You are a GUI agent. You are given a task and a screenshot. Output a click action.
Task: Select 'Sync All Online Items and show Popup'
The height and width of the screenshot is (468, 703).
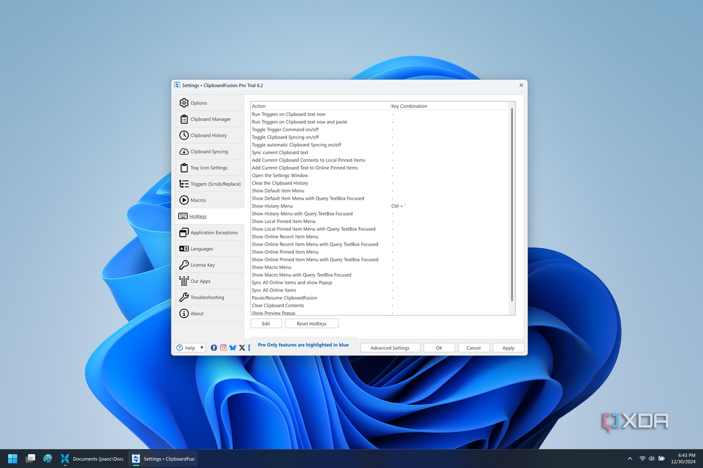click(380, 283)
